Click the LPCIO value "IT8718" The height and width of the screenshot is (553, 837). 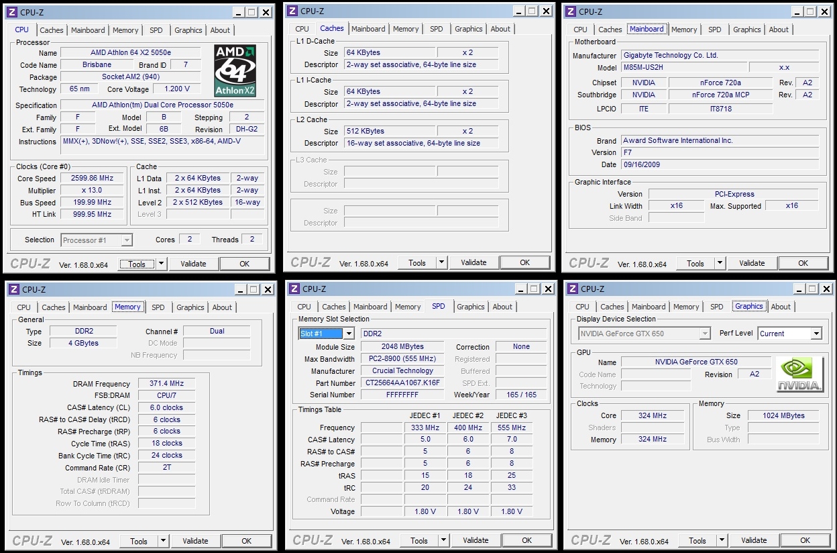[721, 109]
